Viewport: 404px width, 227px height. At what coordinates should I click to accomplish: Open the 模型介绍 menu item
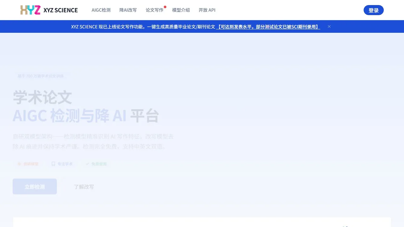(x=181, y=10)
